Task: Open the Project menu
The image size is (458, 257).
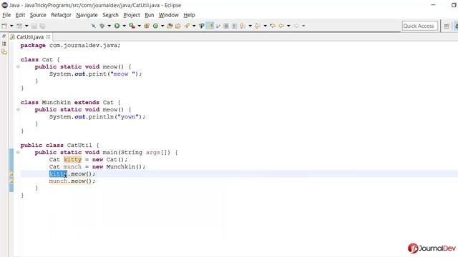Action: click(x=132, y=15)
